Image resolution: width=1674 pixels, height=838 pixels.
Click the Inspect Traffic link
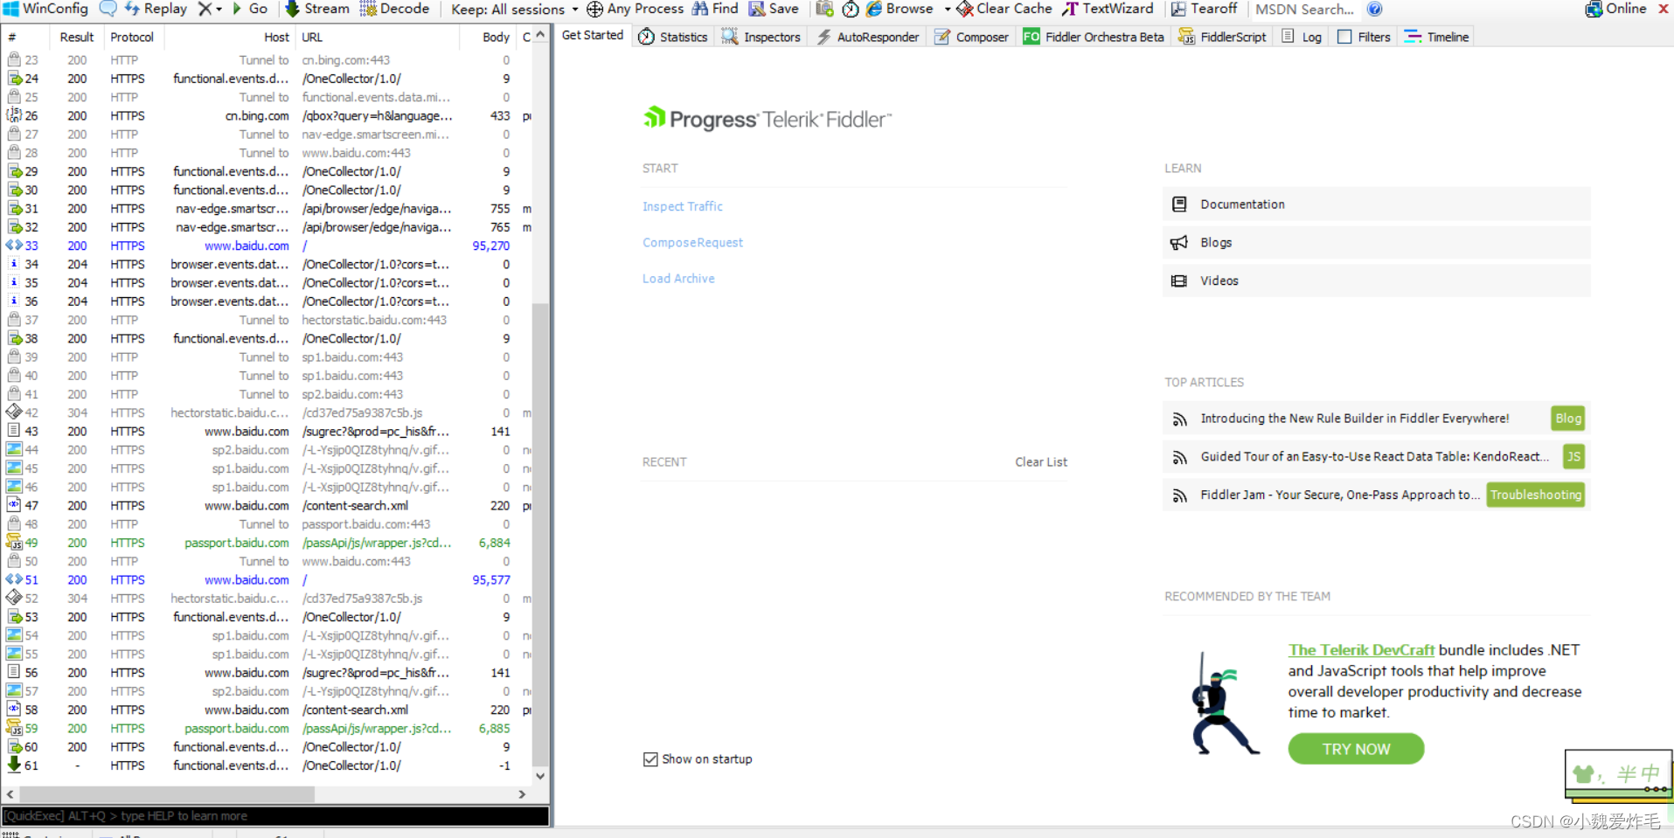(x=683, y=206)
